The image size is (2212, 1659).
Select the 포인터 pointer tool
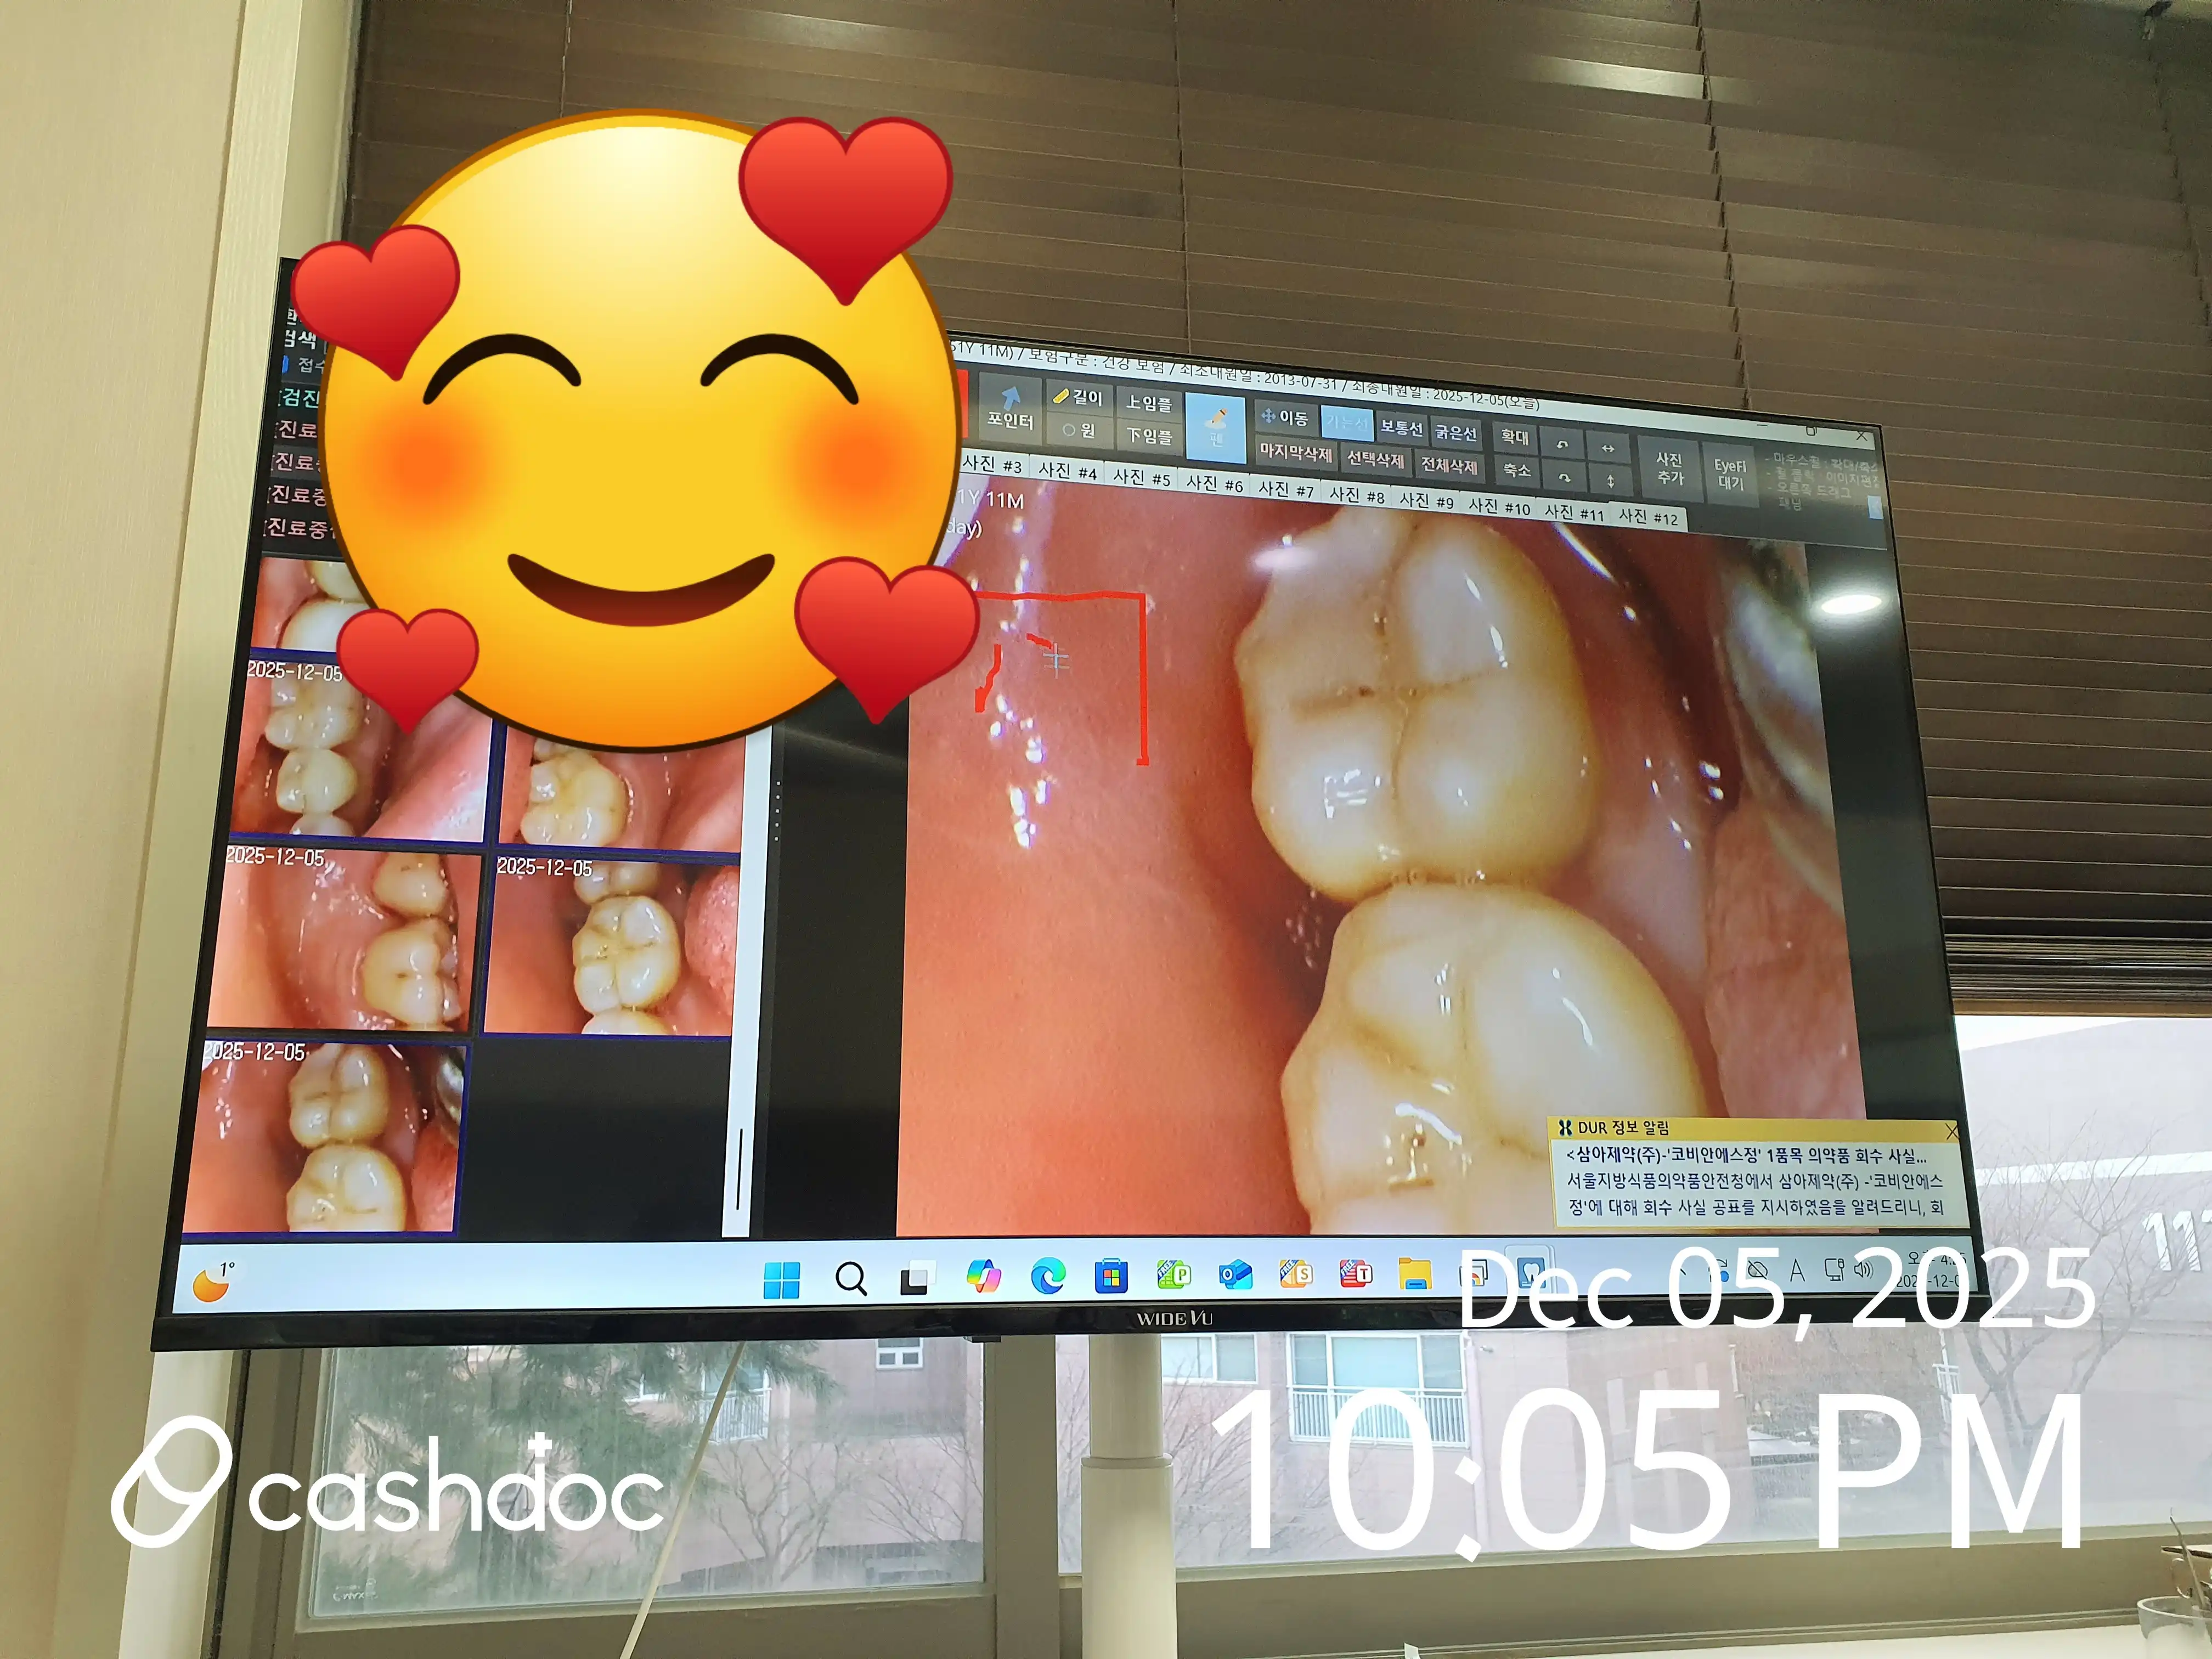point(1010,409)
